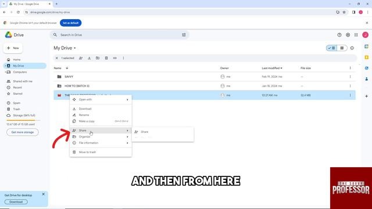This screenshot has width=372, height=209.
Task: Open Recent in sidebar
Action: (x=25, y=88)
